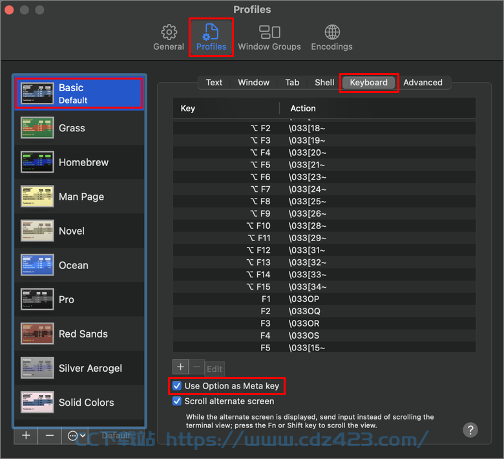504x459 pixels.
Task: Remove selected profile with minus button
Action: [50, 436]
